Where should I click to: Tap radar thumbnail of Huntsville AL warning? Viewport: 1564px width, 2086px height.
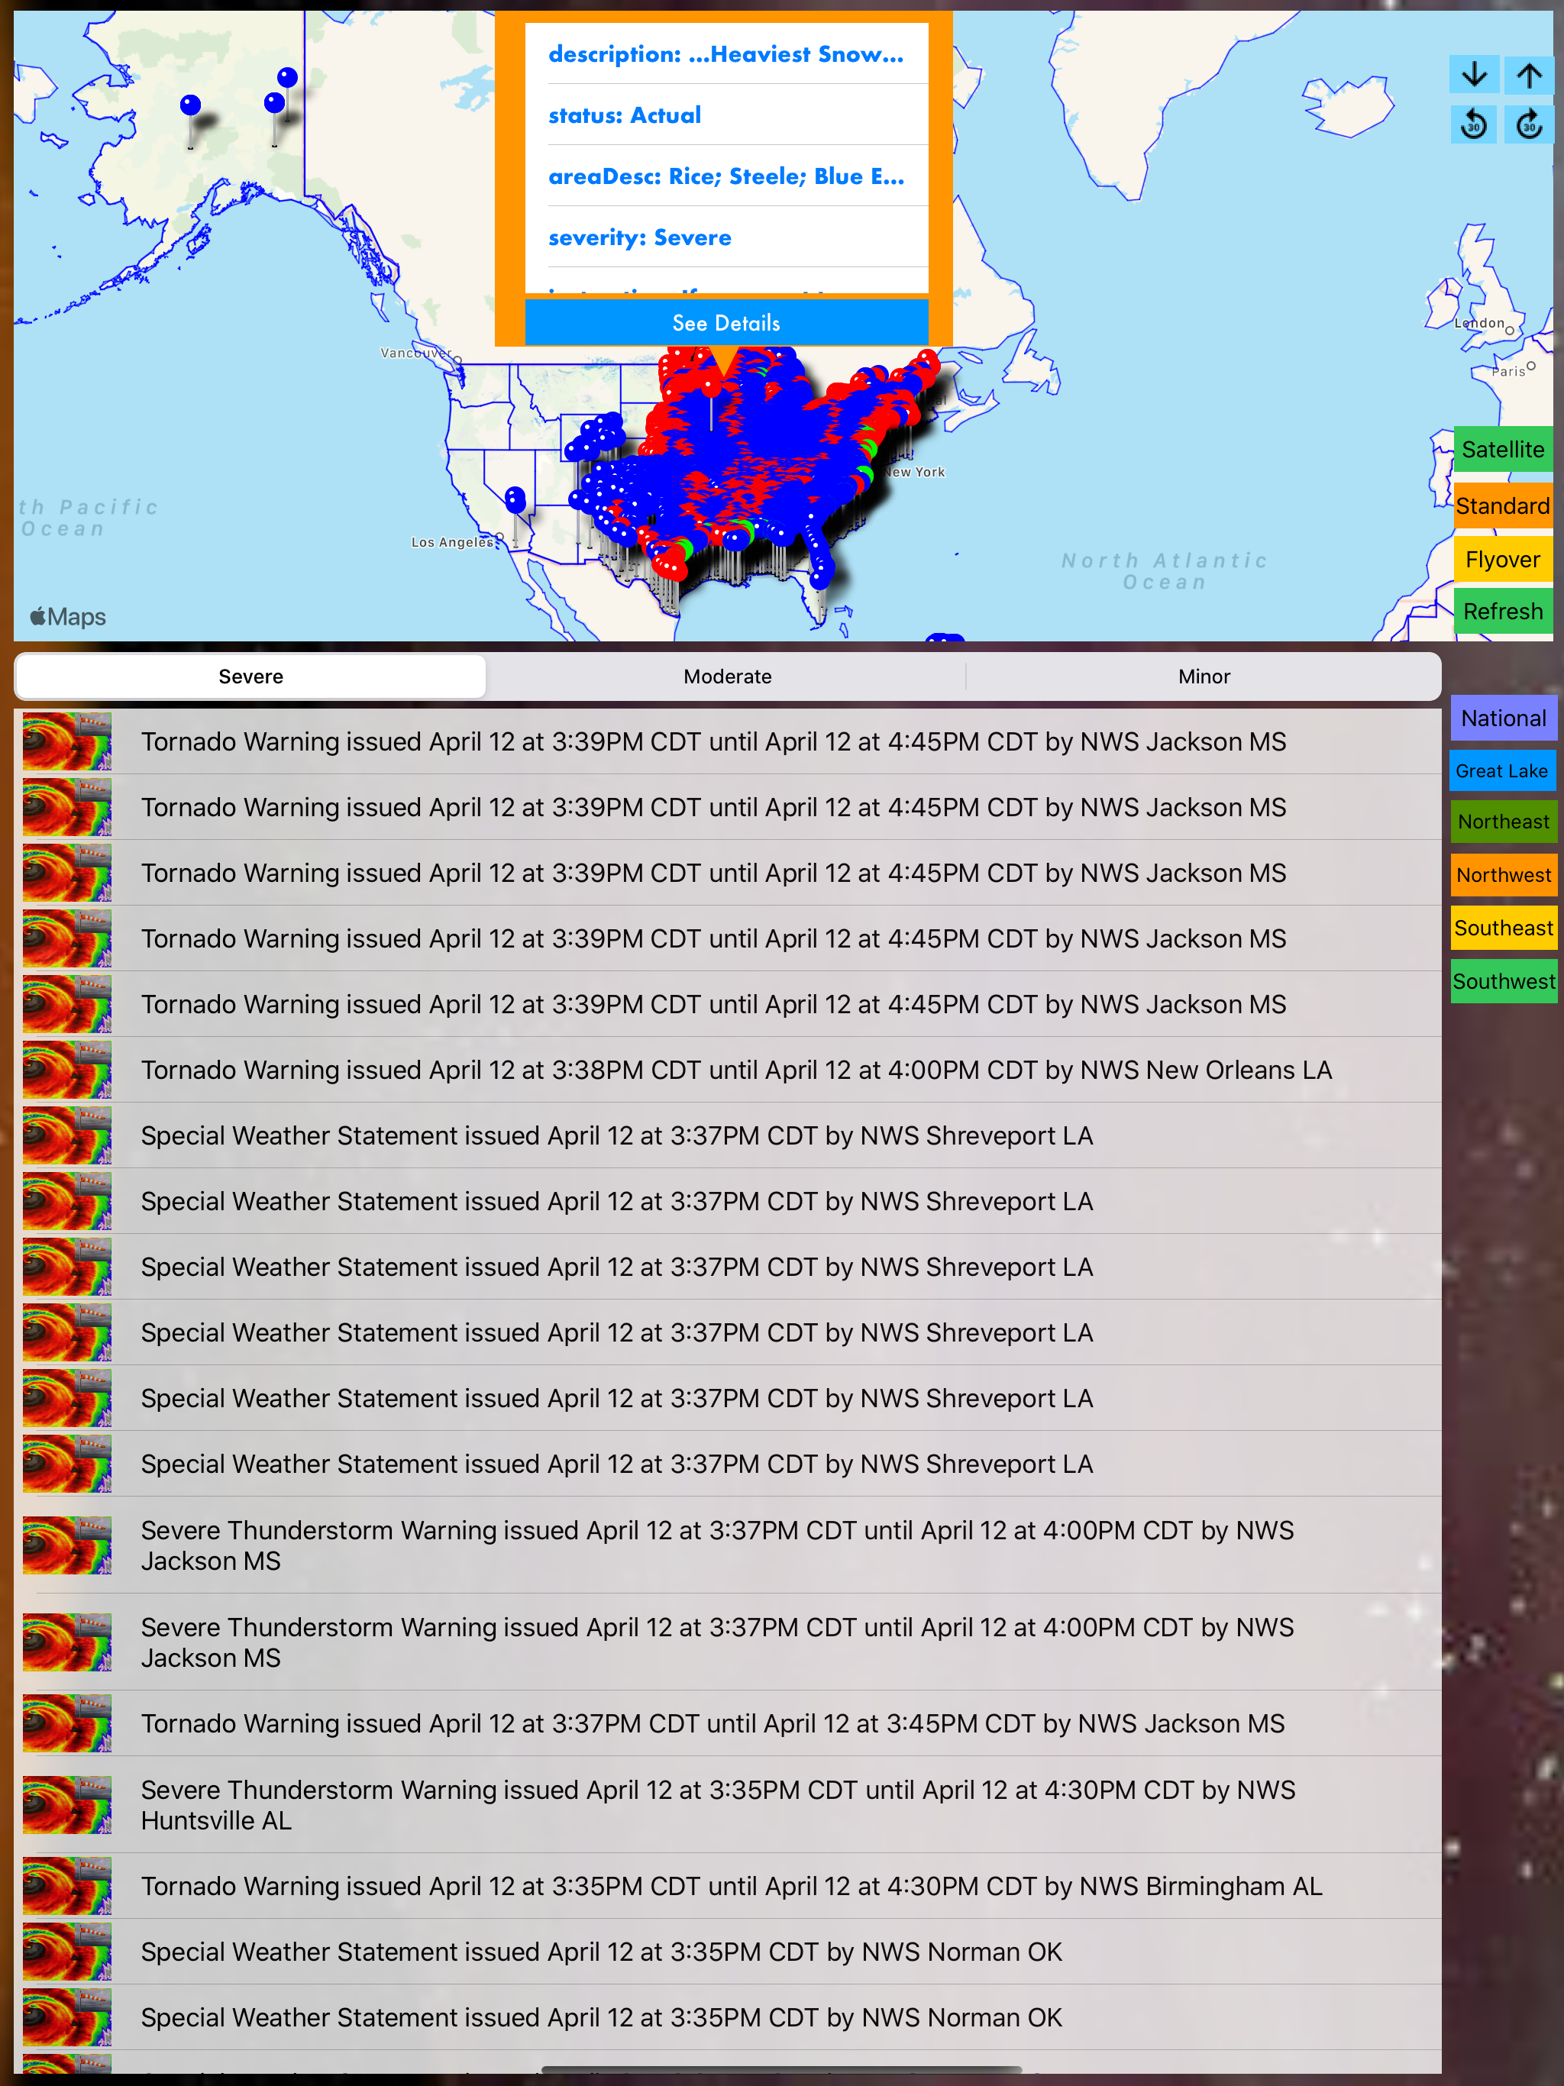67,1805
